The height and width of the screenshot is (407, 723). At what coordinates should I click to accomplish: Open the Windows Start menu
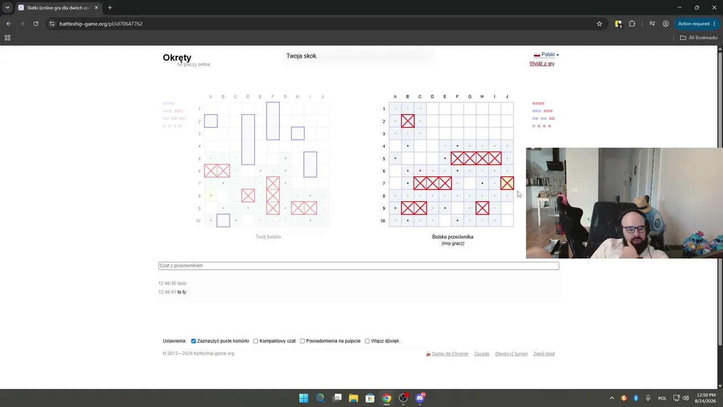(x=303, y=398)
